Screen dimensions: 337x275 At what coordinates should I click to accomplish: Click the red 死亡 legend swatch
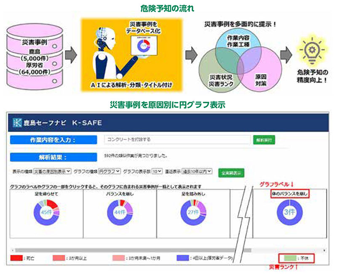[x=16, y=258]
